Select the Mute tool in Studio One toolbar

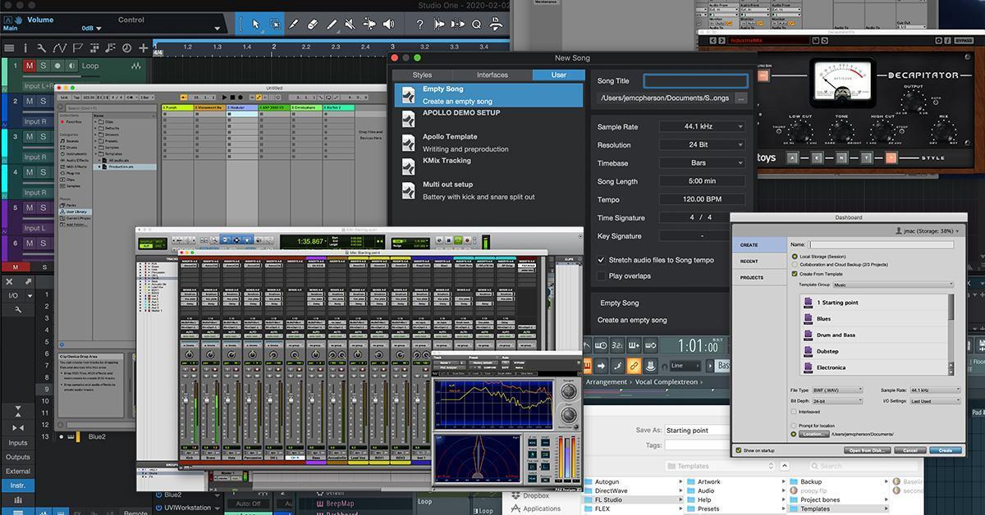point(350,25)
